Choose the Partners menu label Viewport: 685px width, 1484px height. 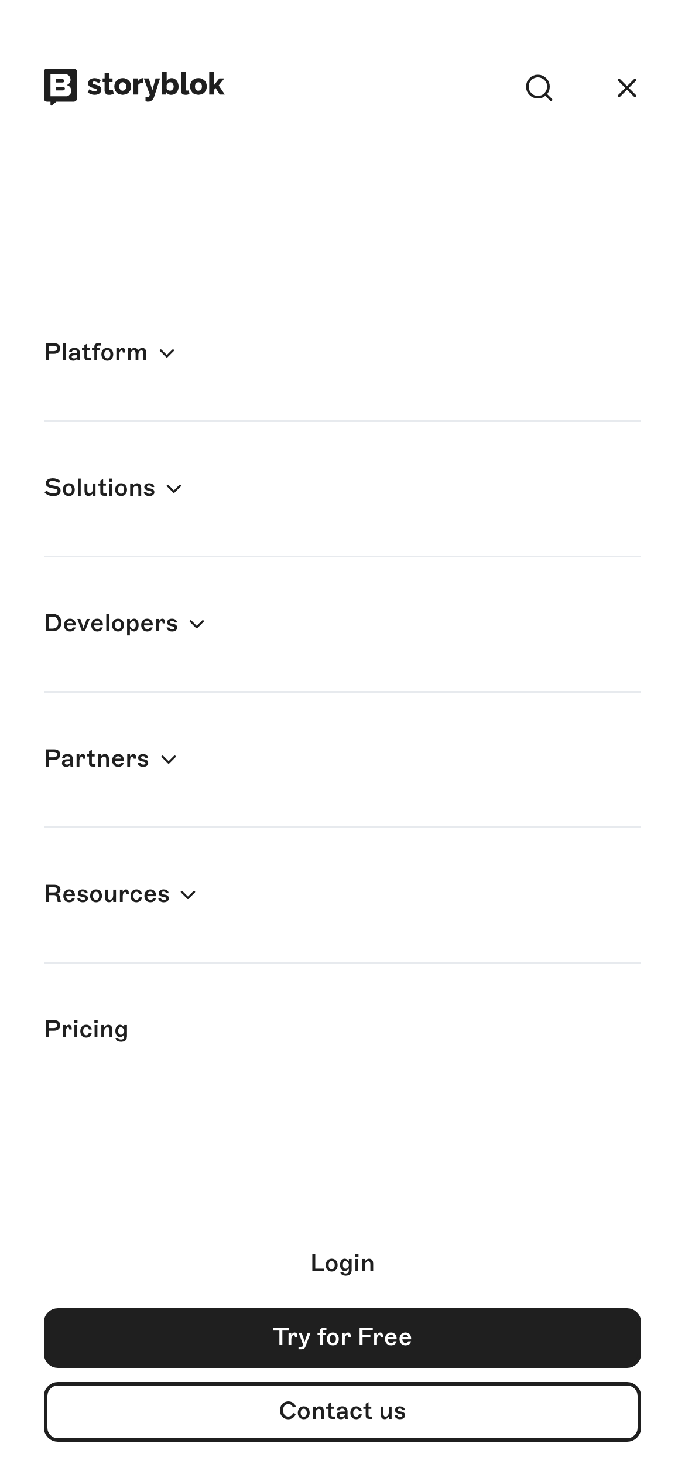point(97,759)
